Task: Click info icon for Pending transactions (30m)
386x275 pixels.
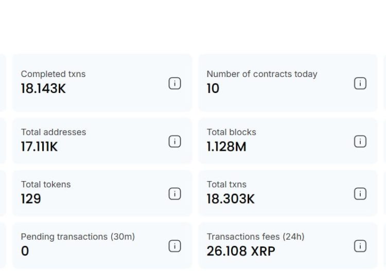Action: point(174,246)
